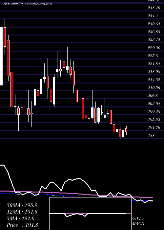
Task: Click the MunafaSutra.com label
Action: (39, 4)
